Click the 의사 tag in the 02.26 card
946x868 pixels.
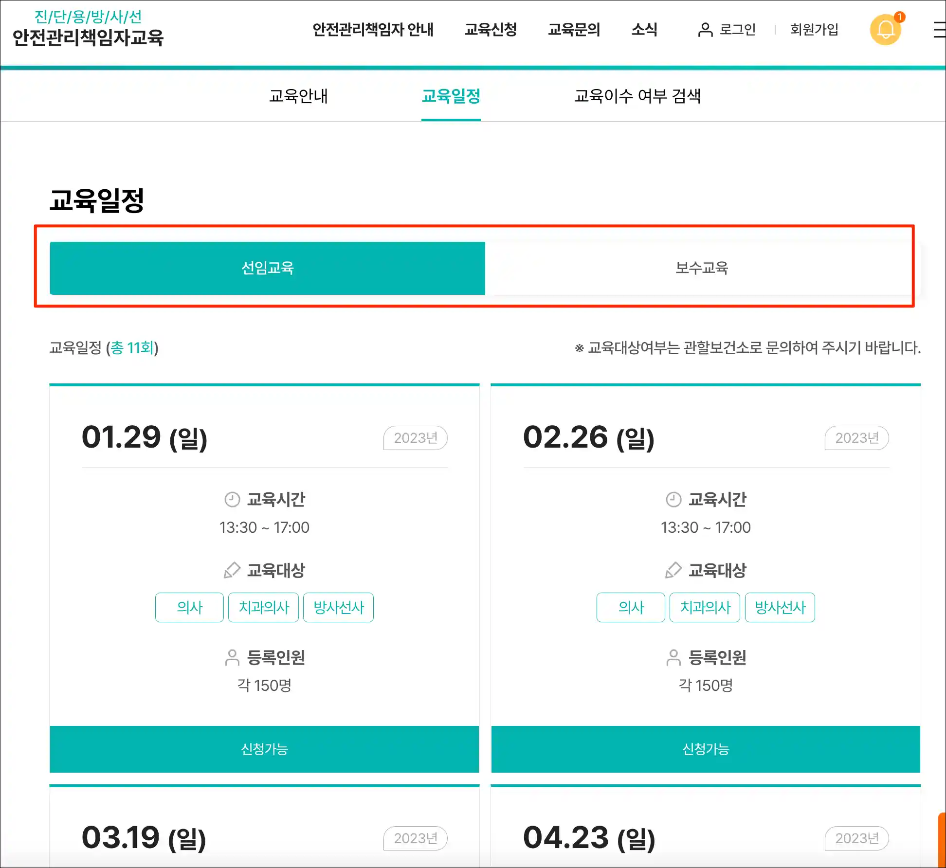point(631,607)
